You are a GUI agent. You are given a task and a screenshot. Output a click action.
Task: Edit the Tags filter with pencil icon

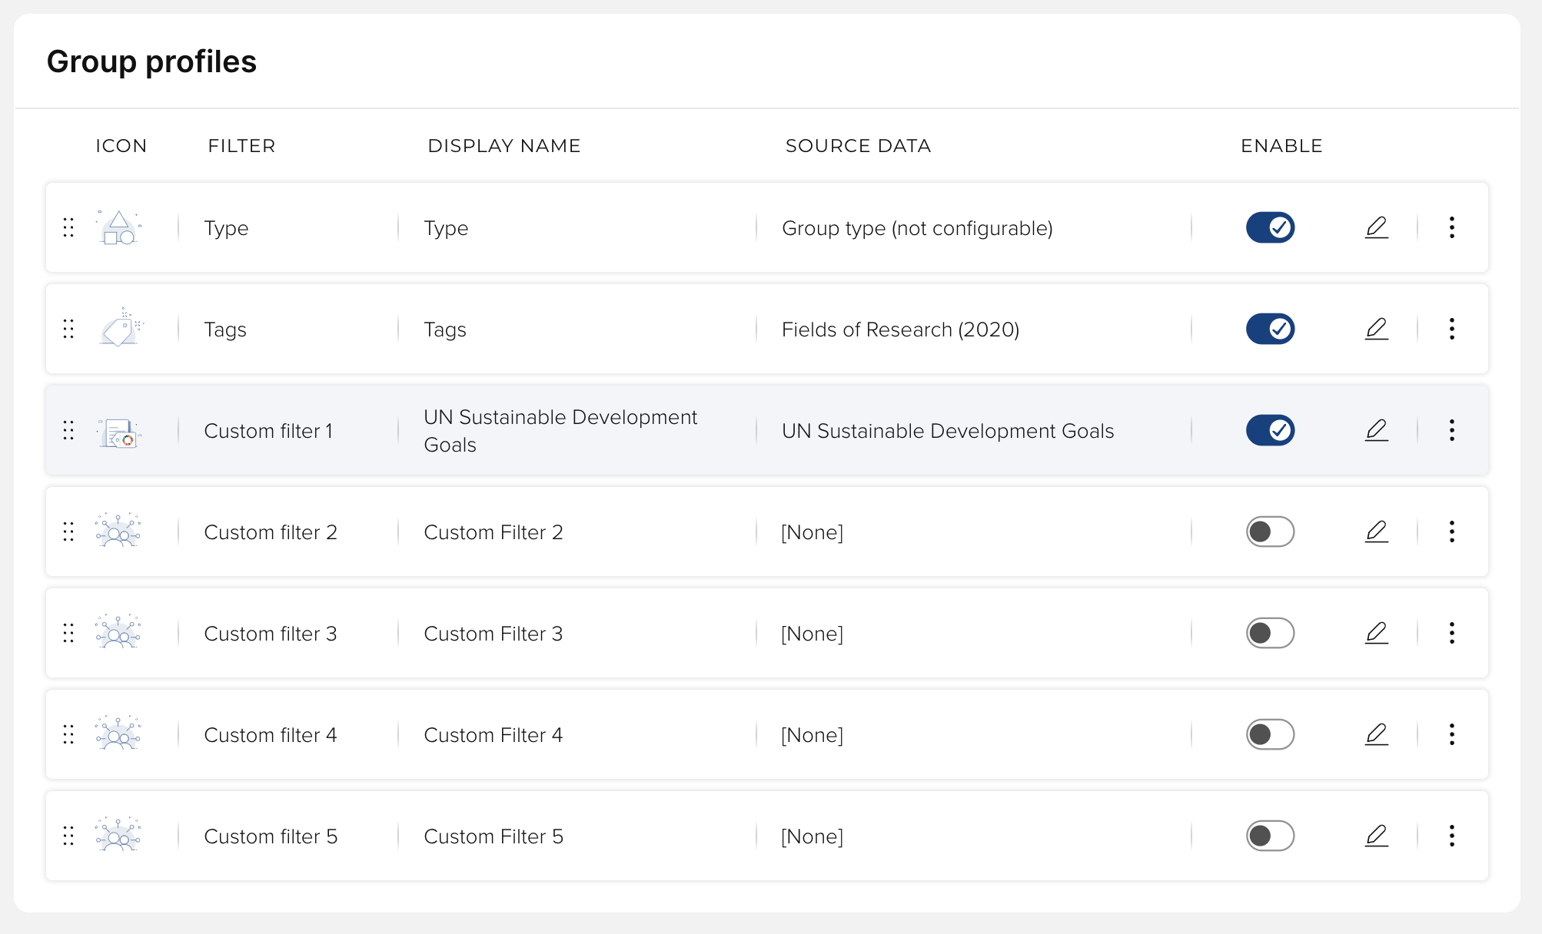1376,329
